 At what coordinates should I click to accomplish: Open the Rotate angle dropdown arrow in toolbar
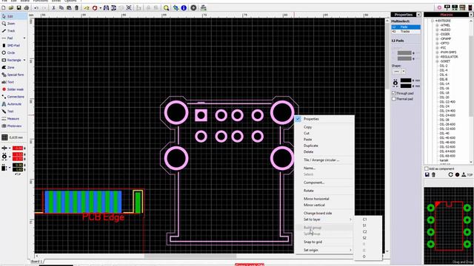click(101, 8)
